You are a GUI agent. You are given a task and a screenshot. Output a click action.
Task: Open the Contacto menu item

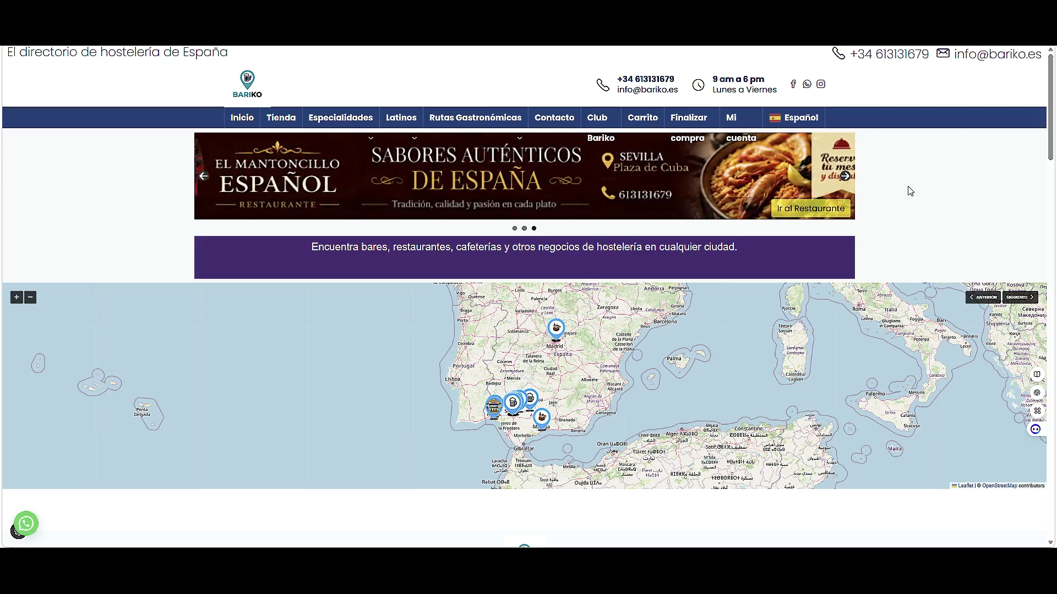coord(554,118)
